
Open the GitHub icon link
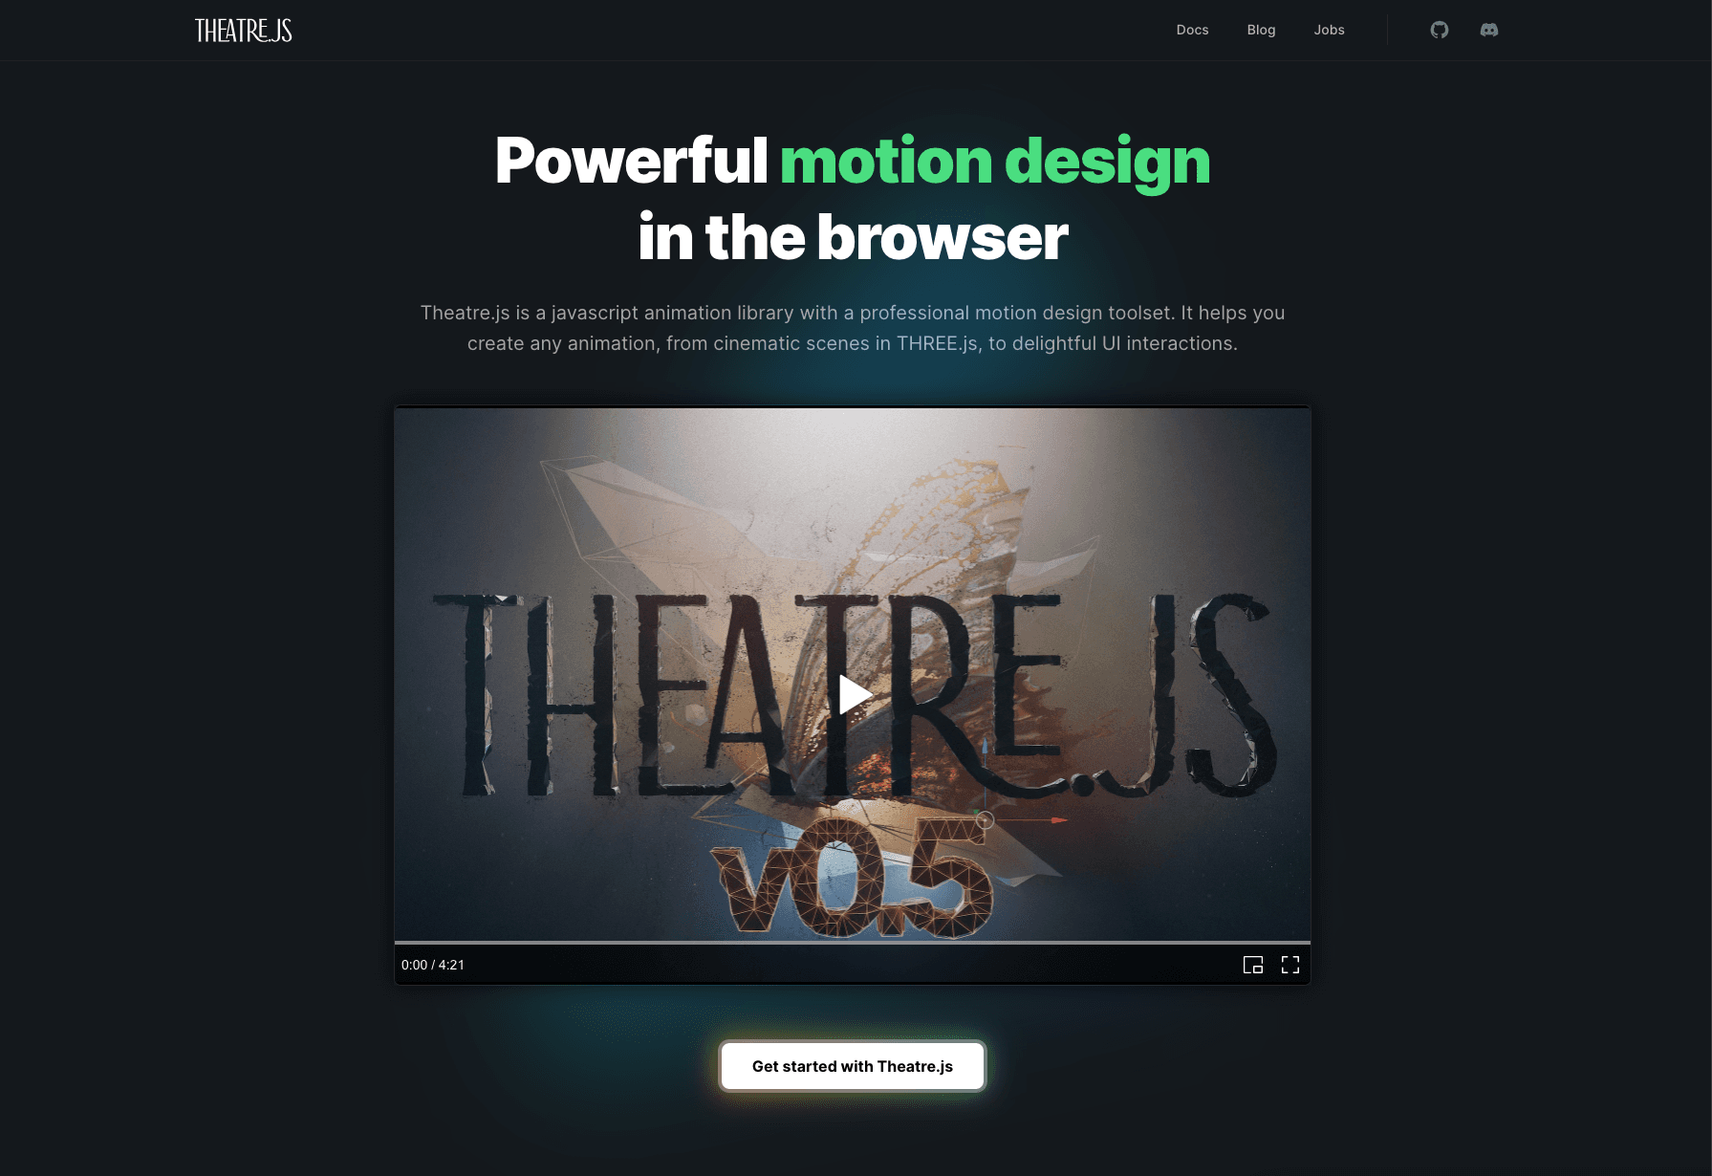(1439, 30)
